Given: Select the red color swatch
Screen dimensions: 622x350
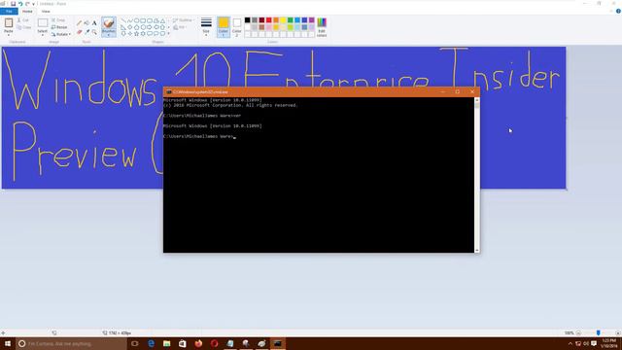Looking at the screenshot, I should coord(268,19).
